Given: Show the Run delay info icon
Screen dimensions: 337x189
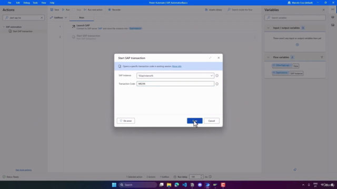Looking at the screenshot, I should coord(210,177).
